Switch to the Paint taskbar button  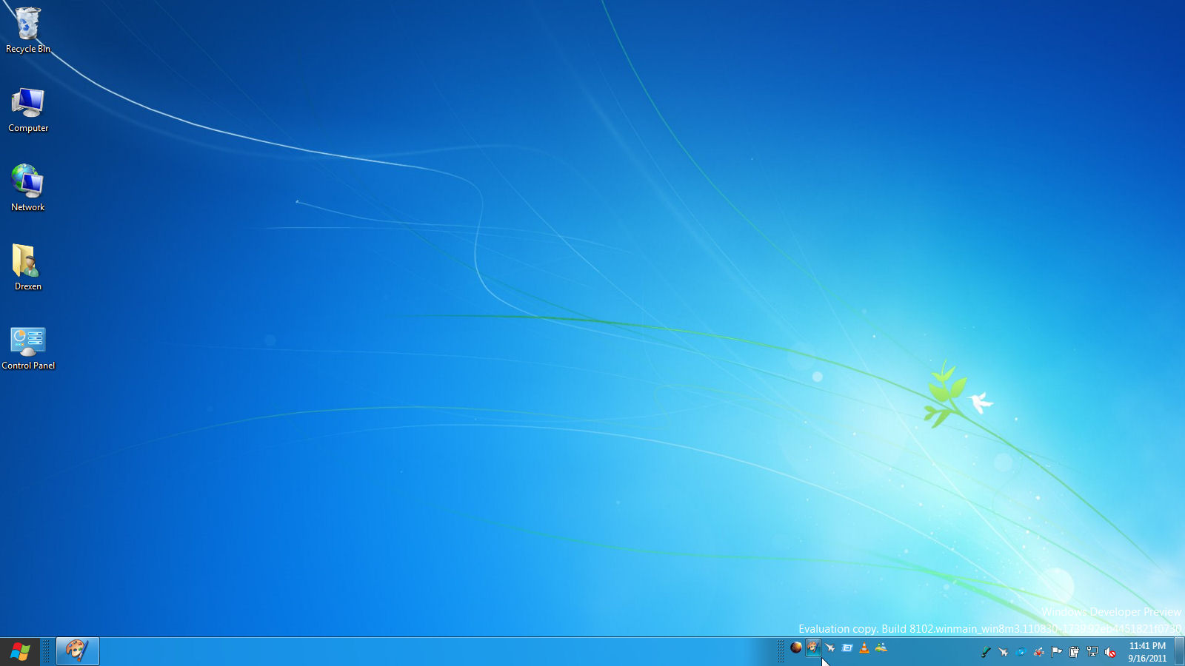click(x=77, y=651)
